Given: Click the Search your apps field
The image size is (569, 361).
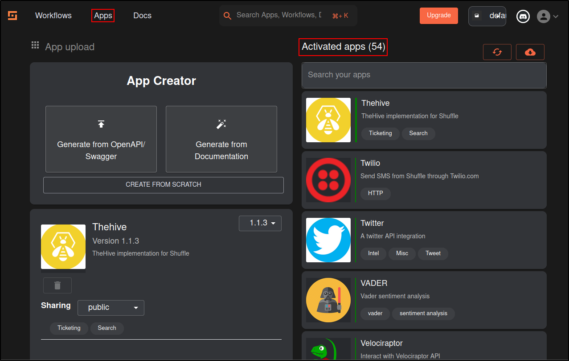Looking at the screenshot, I should tap(423, 75).
